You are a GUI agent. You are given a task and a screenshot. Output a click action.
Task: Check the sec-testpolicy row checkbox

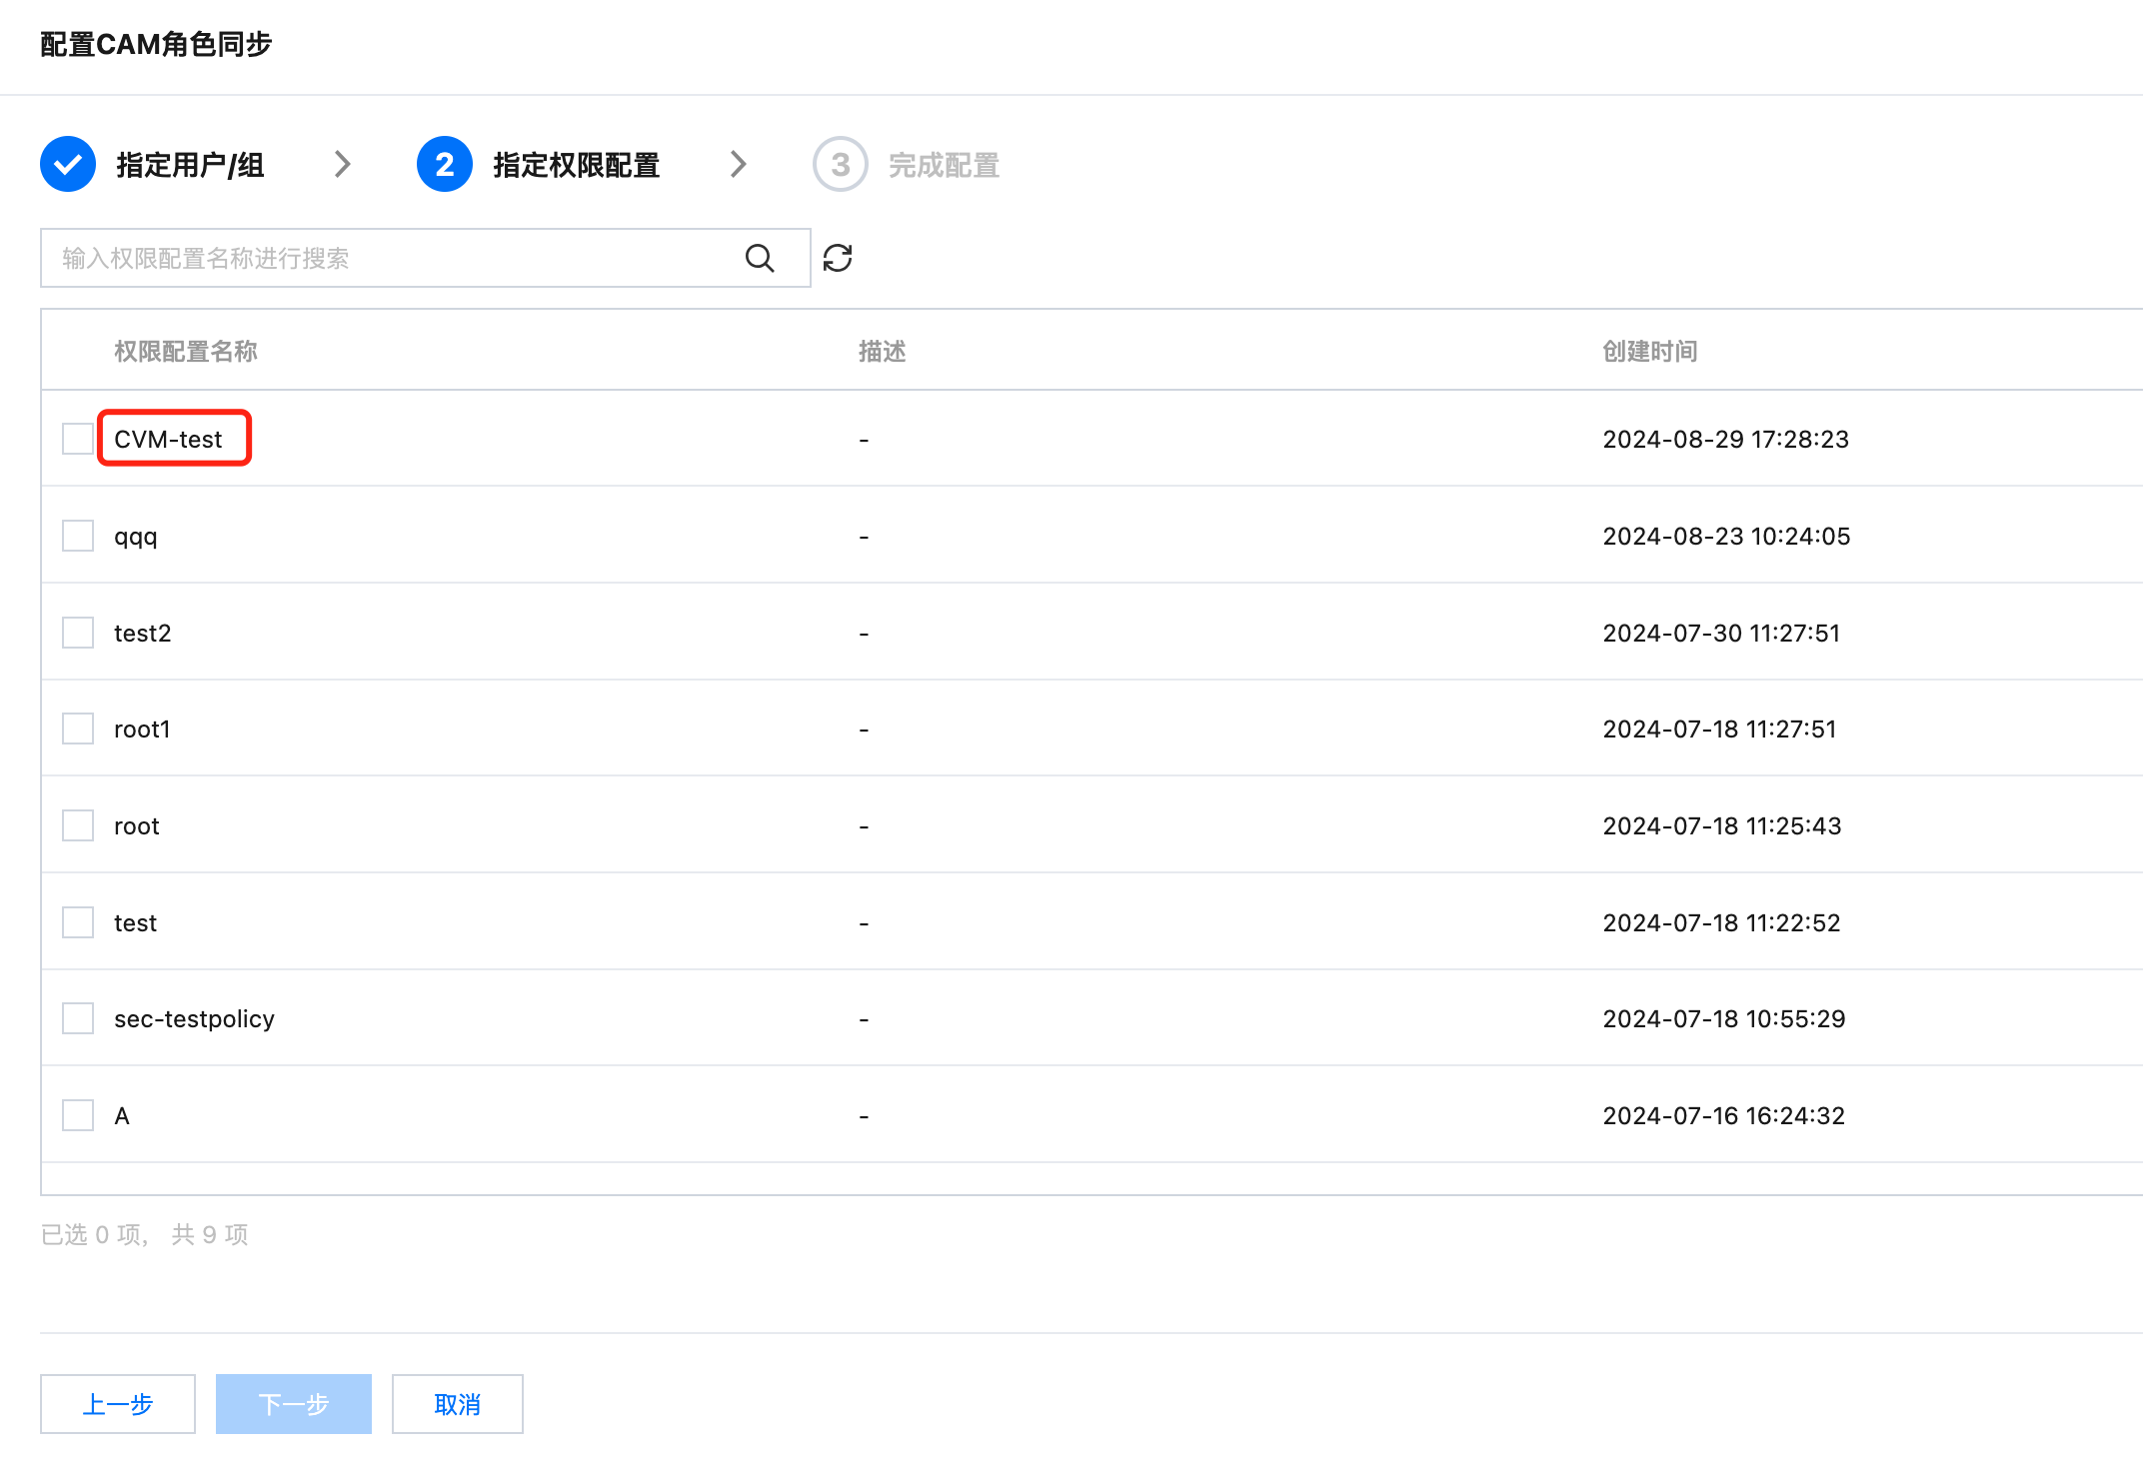(x=78, y=1018)
